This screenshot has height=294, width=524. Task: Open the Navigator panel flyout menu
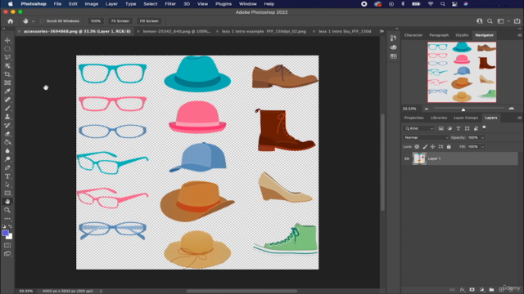pyautogui.click(x=519, y=35)
